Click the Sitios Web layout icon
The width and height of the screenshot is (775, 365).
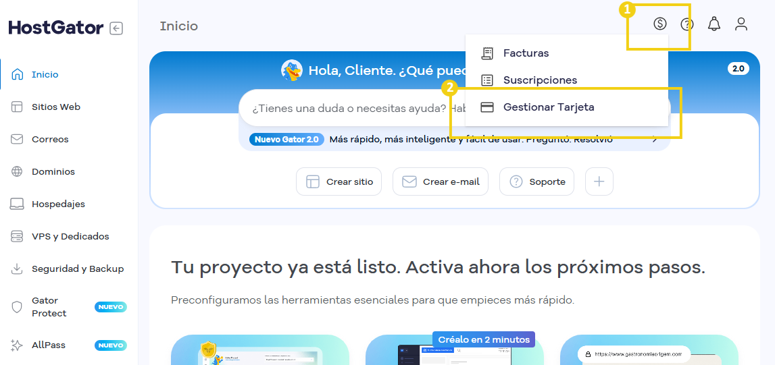pos(17,107)
